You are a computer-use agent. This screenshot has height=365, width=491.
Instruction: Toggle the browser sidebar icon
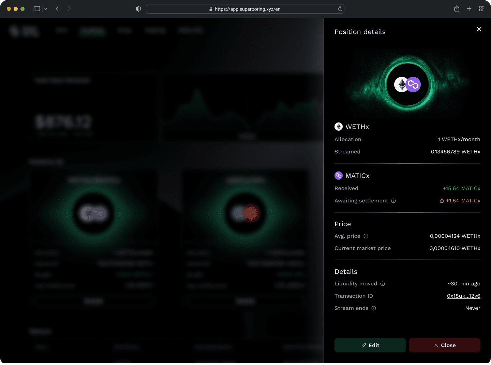coord(37,9)
